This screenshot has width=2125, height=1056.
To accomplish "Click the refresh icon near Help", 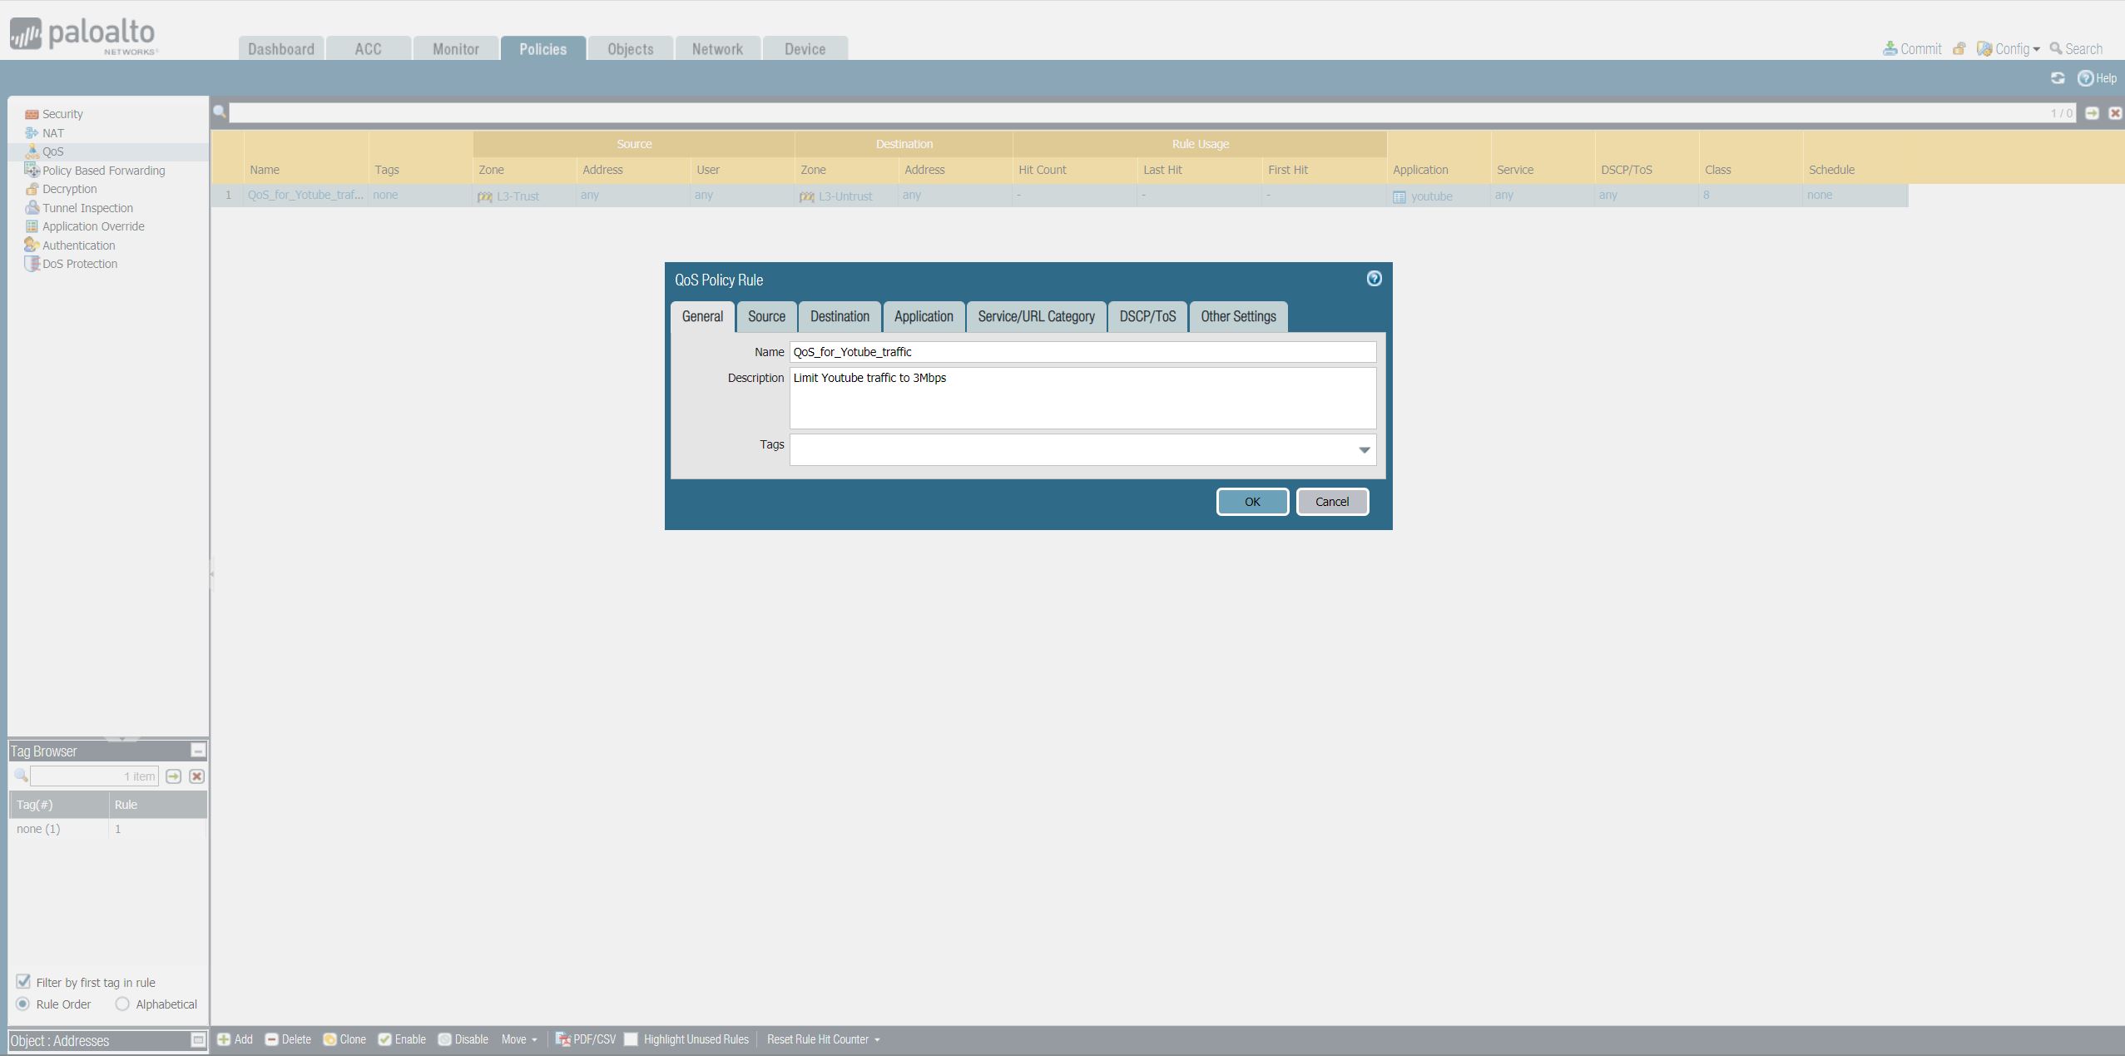I will point(2058,78).
